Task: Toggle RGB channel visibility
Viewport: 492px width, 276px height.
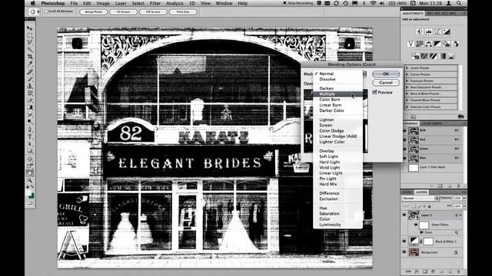Action: 405,130
